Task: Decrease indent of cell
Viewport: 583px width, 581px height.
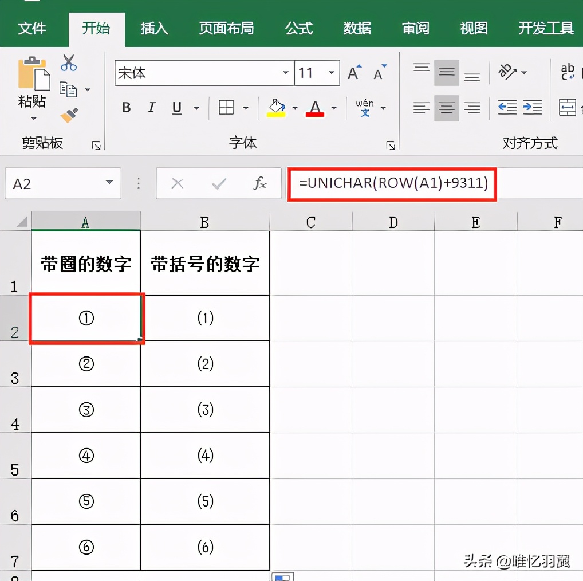Action: (507, 108)
